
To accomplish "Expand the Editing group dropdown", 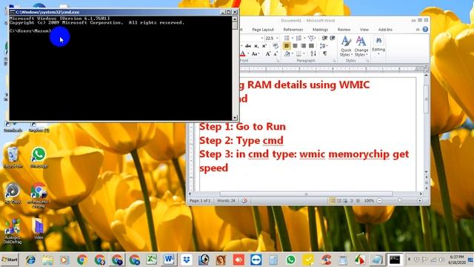I will 378,45.
